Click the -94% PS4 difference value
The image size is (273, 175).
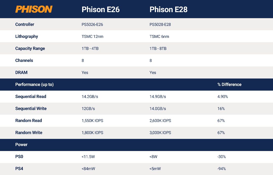222,169
